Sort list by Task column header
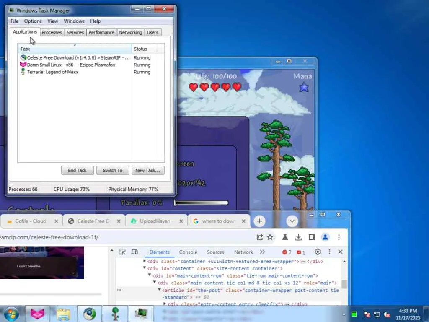This screenshot has height=322, width=429. pos(75,49)
